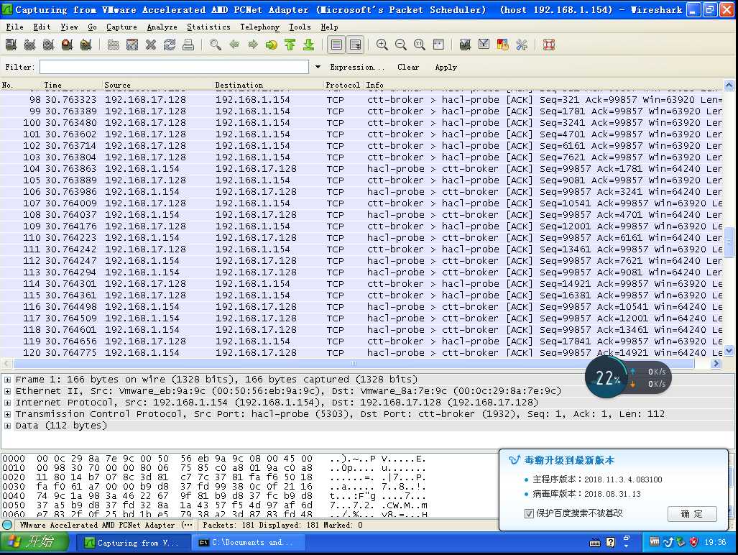The height and width of the screenshot is (555, 738).
Task: Open the Telephony menu
Action: pos(260,27)
